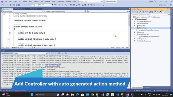Expand the Models folder node

(x=135, y=32)
